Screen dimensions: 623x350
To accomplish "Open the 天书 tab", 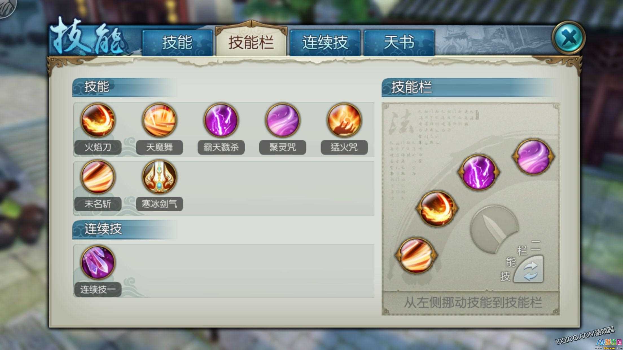I will pyautogui.click(x=399, y=43).
